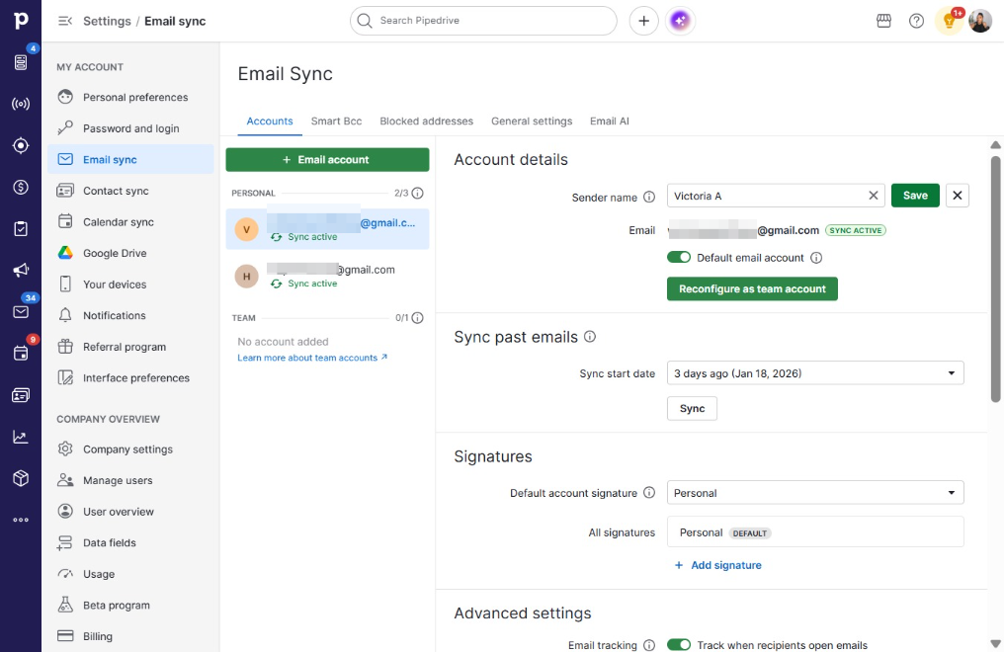Open Password and login settings
The width and height of the screenshot is (1004, 652).
click(x=130, y=128)
